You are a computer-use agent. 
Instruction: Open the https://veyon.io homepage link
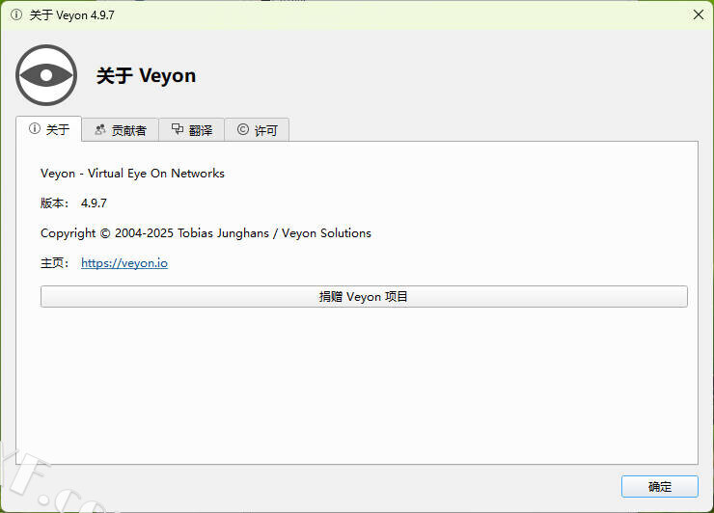click(x=124, y=263)
